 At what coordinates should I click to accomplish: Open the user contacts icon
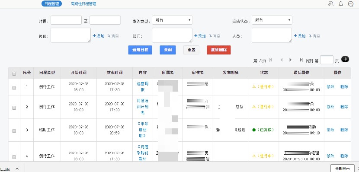pyautogui.click(x=330, y=3)
